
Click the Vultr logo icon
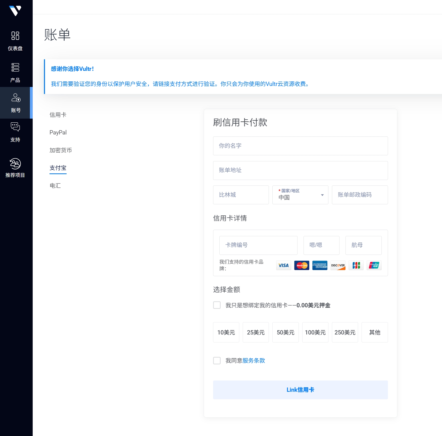click(x=15, y=11)
